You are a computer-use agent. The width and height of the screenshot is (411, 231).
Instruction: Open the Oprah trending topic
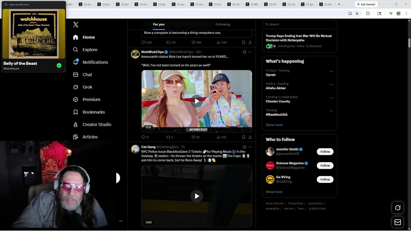pyautogui.click(x=271, y=75)
